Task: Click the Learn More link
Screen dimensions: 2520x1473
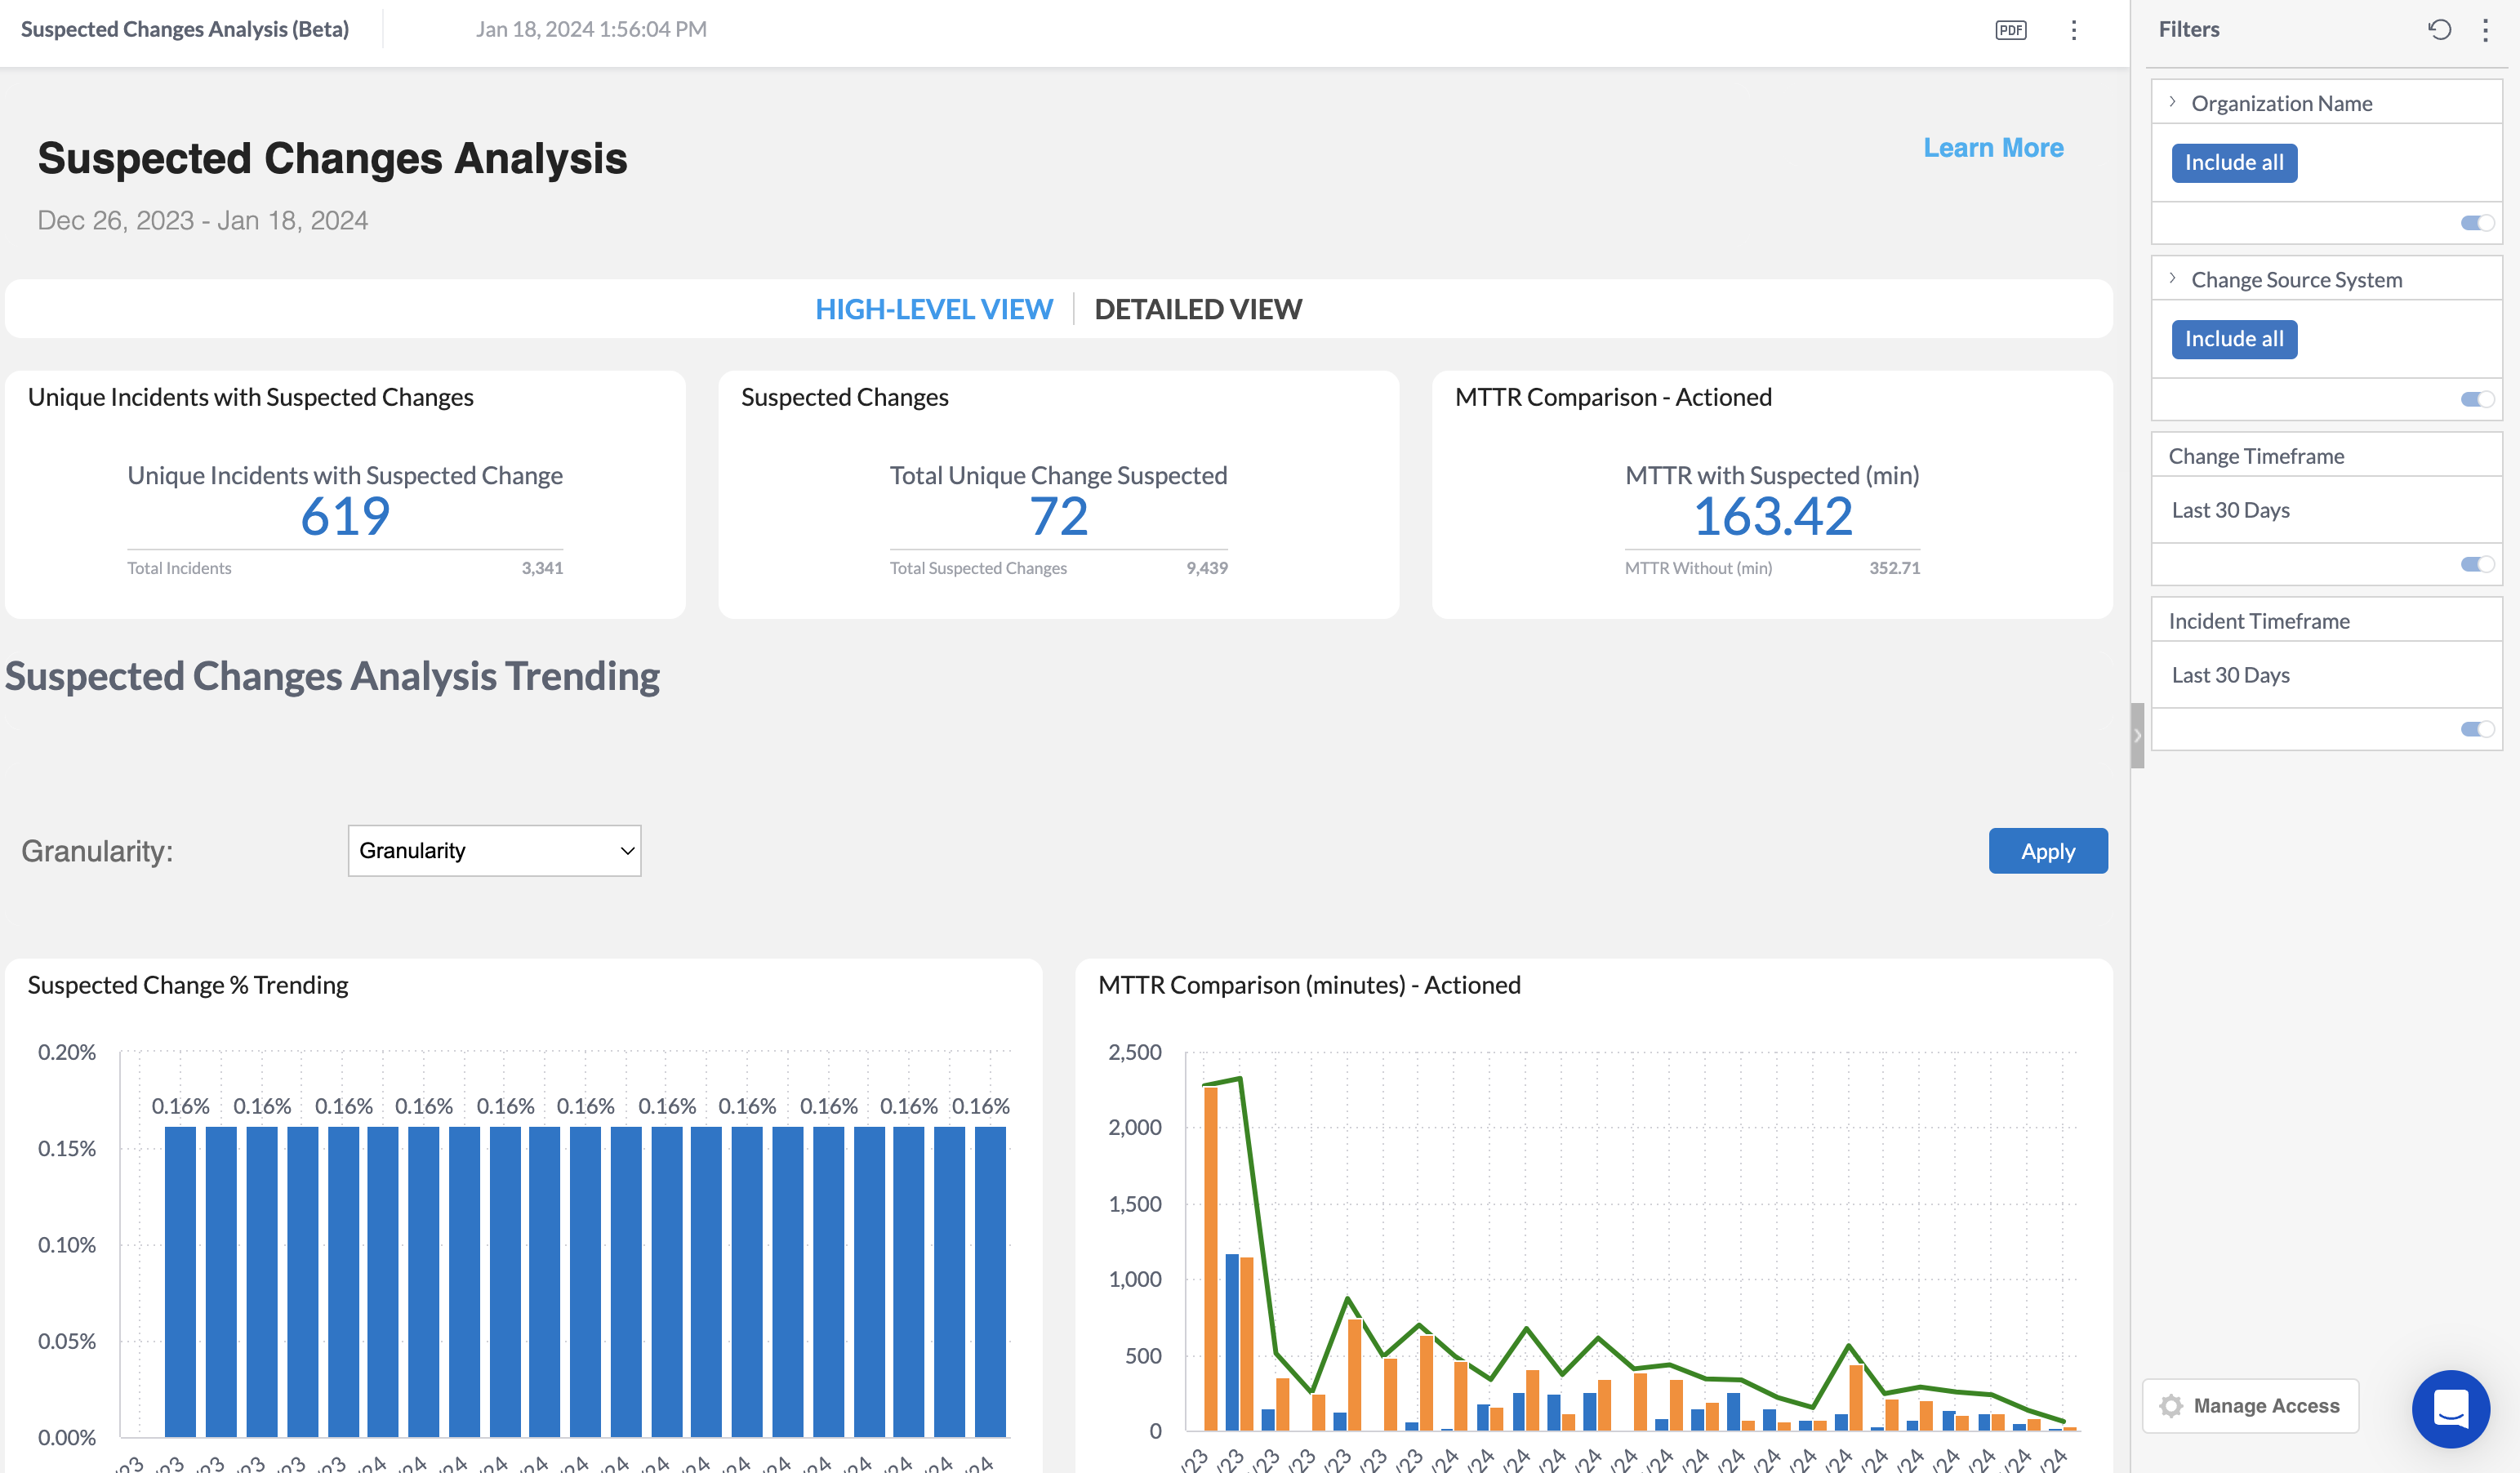Action: [x=1993, y=147]
